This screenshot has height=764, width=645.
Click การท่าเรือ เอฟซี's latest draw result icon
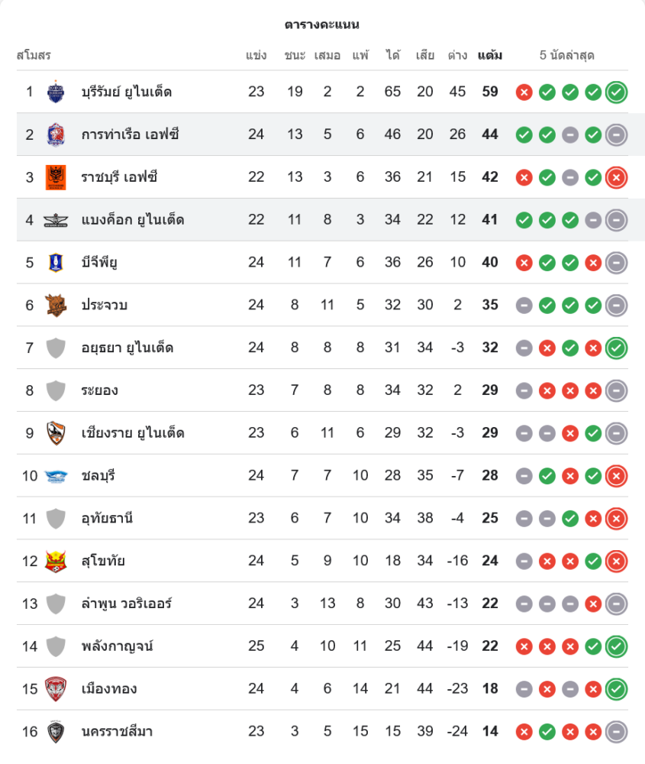[x=616, y=135]
